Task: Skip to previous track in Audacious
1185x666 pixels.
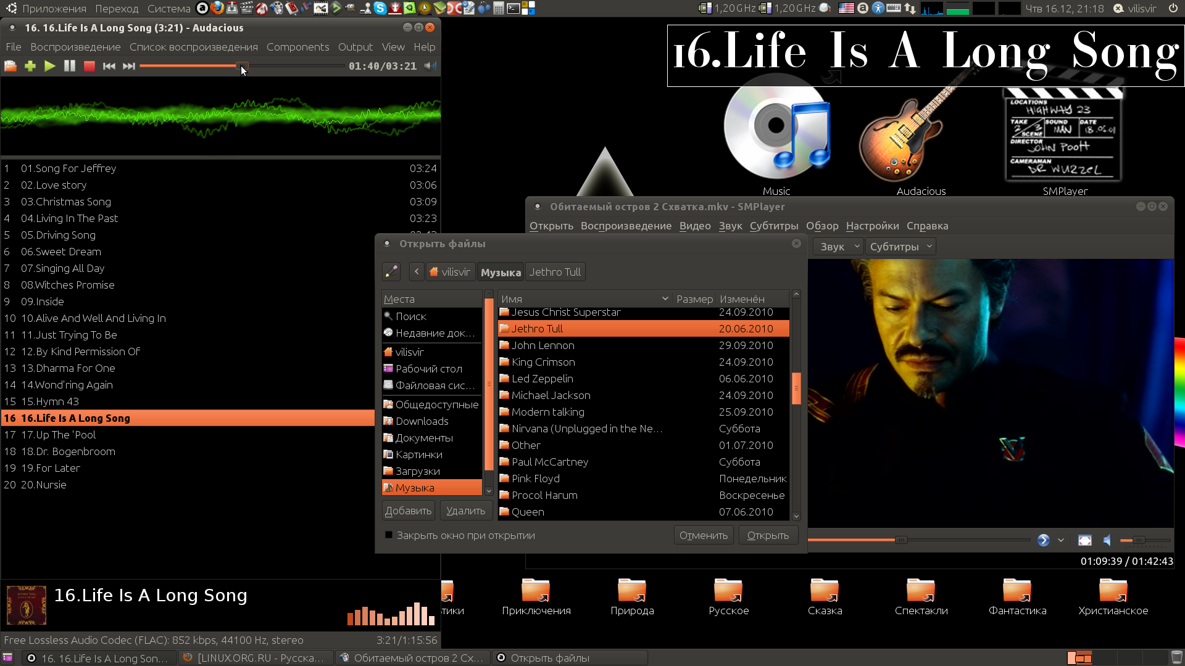Action: point(109,66)
